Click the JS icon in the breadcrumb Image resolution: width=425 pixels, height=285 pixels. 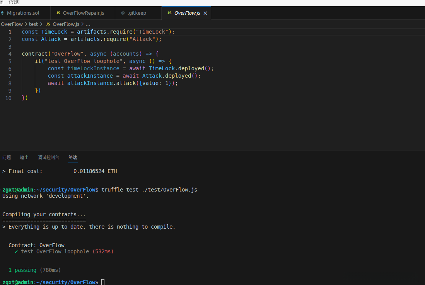tap(48, 24)
